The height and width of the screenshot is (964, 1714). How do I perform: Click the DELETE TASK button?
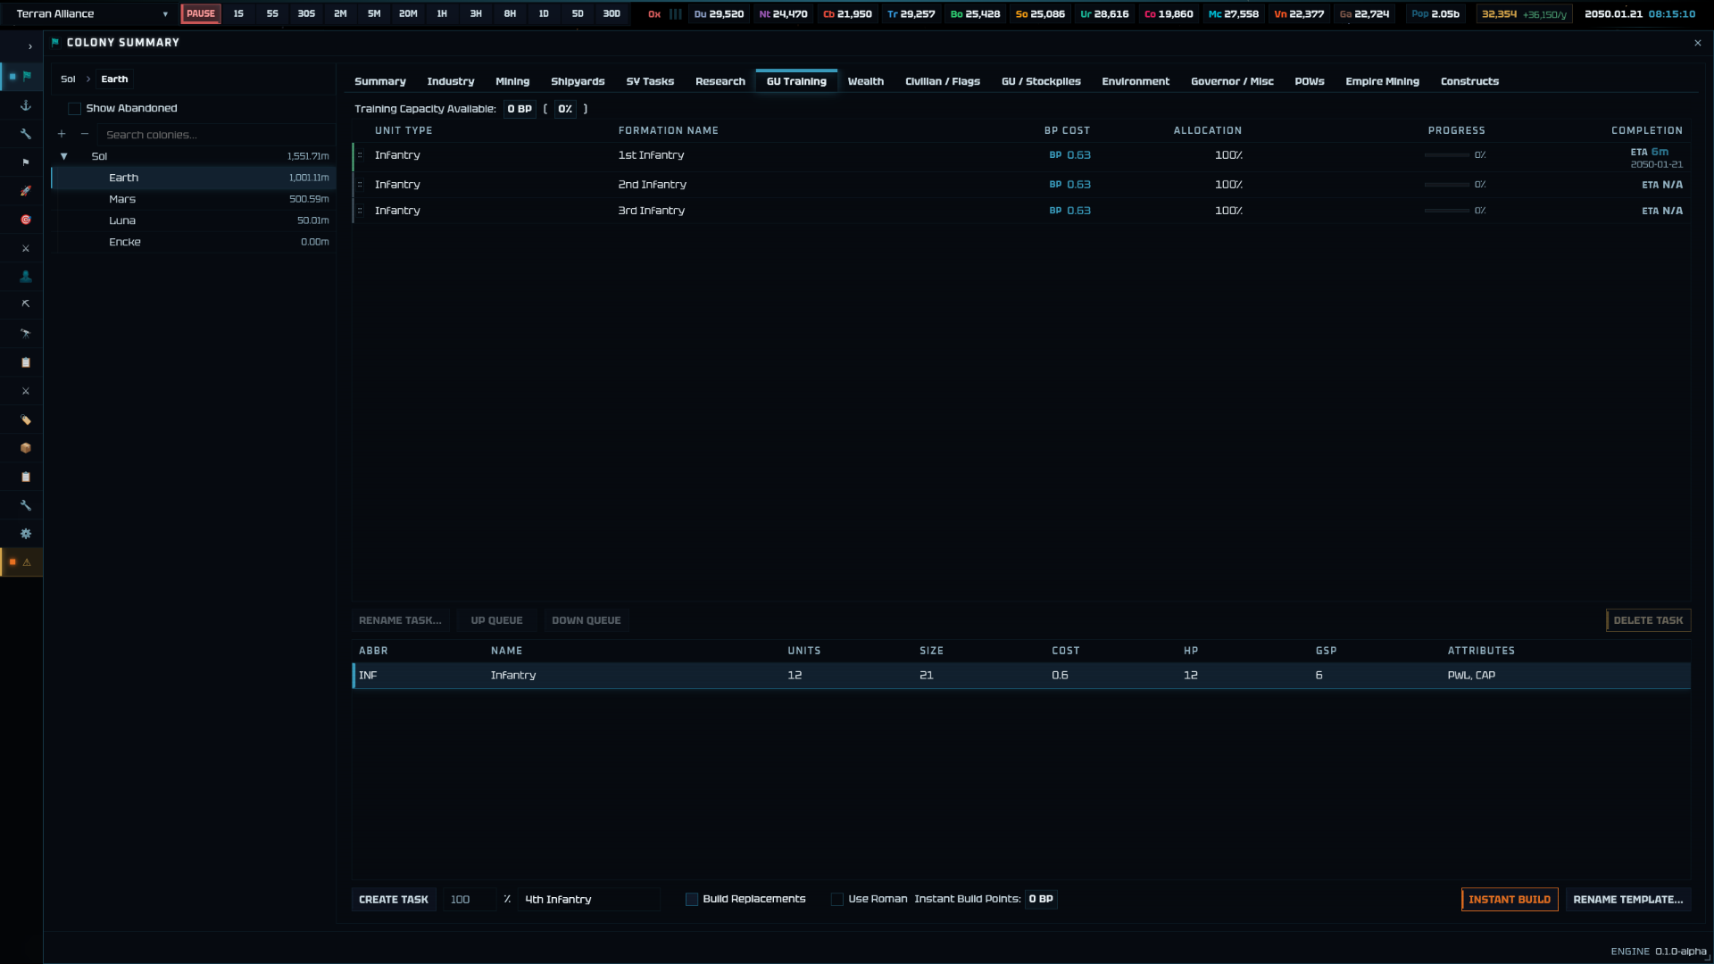pyautogui.click(x=1648, y=620)
